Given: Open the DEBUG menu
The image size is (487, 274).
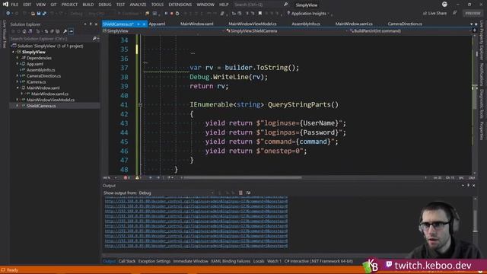Looking at the screenshot, I should coord(105,5).
